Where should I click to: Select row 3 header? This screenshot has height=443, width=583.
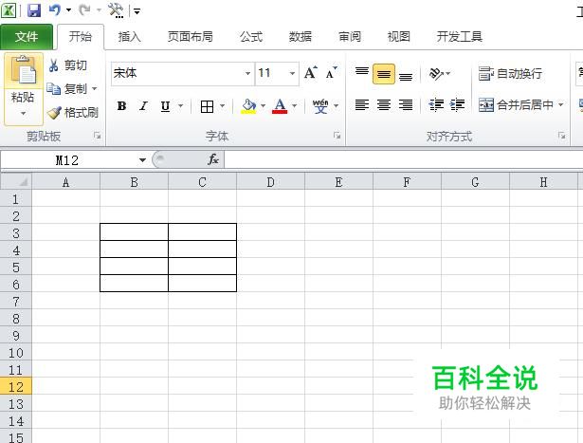tap(15, 232)
